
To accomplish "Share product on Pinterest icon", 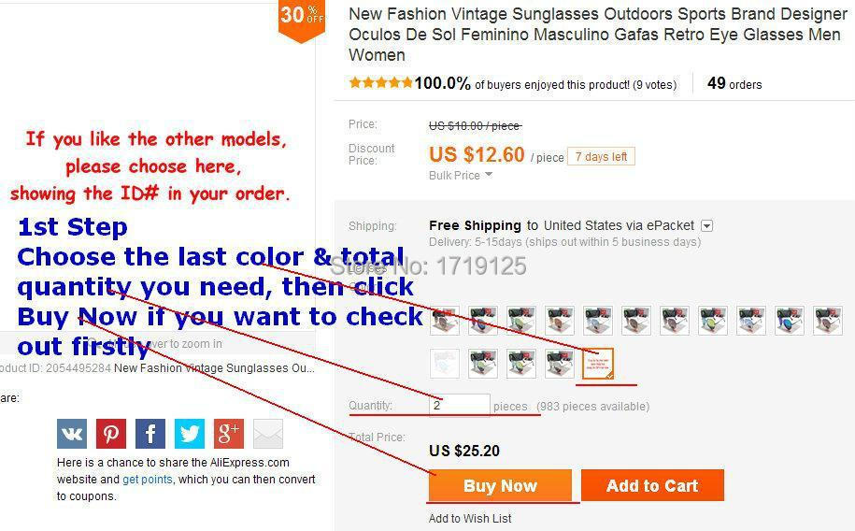I will 110,434.
